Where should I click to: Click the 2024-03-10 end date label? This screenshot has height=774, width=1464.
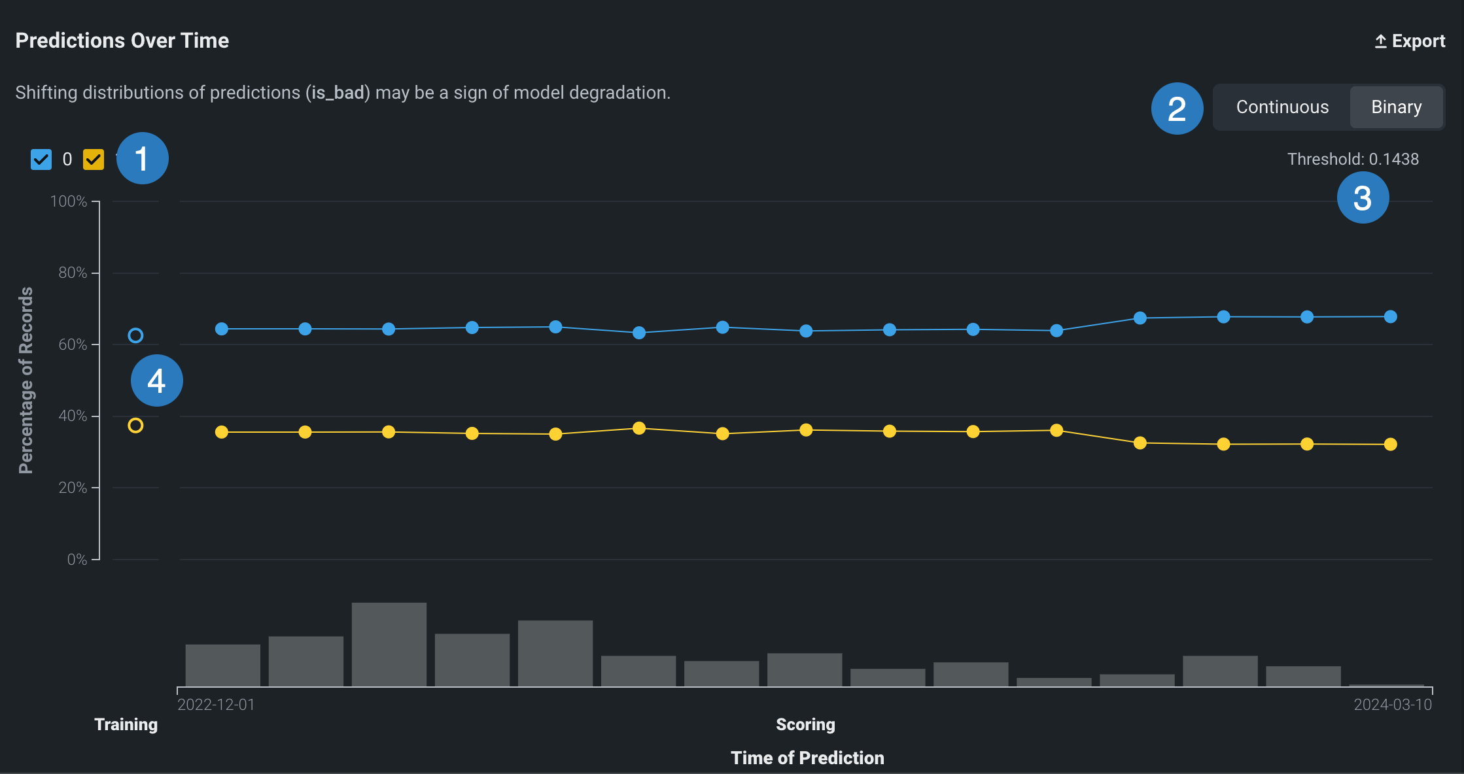coord(1392,705)
